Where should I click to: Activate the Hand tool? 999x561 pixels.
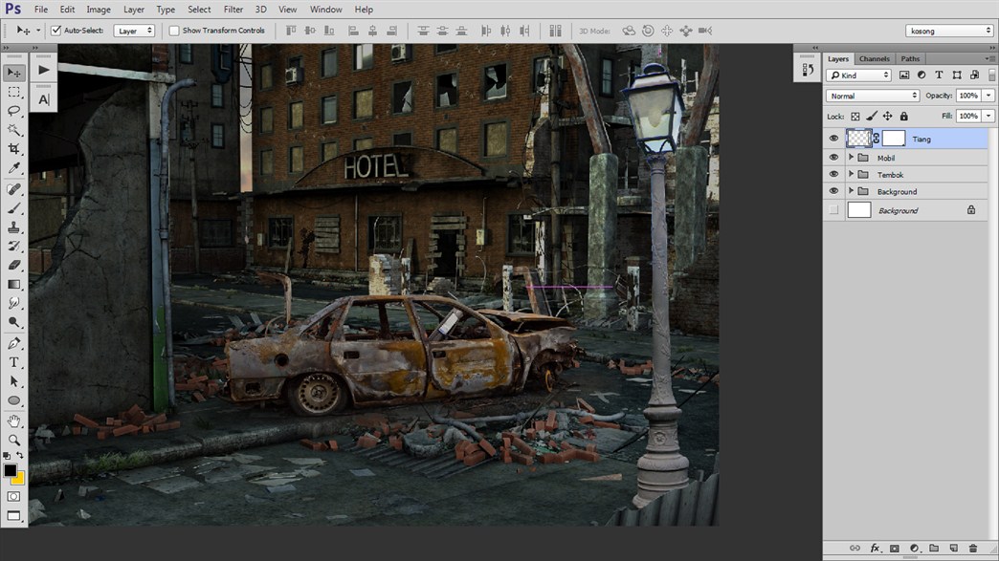coord(14,421)
